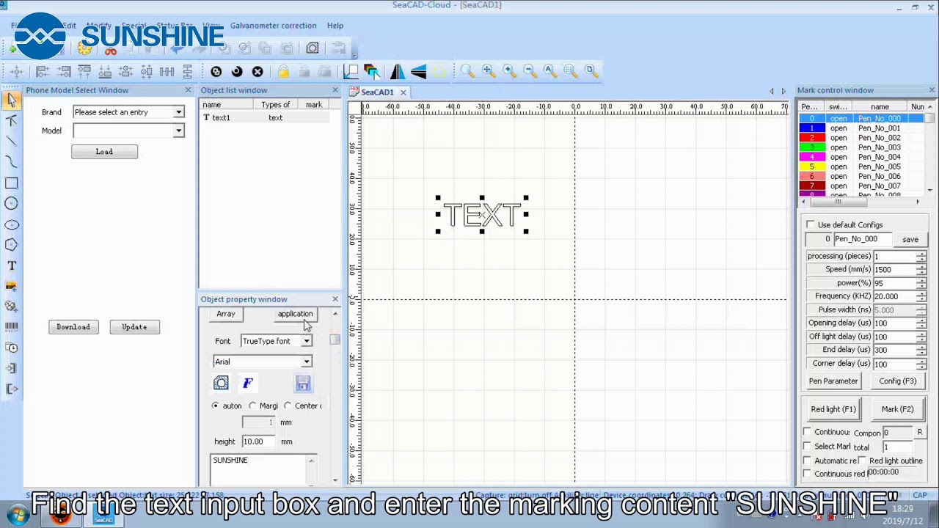Click the magnifier zoom icon
The height and width of the screenshot is (528, 939).
pos(467,70)
